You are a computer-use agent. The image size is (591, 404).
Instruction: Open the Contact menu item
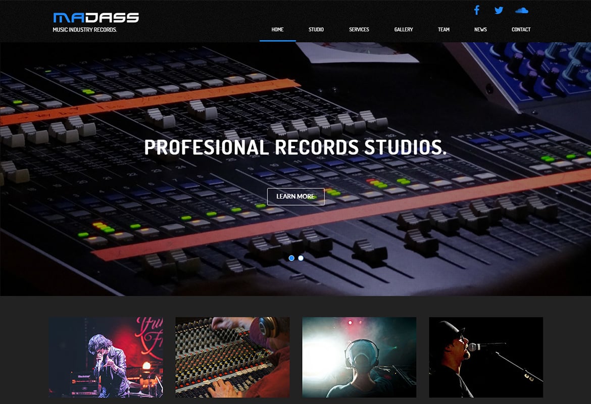pyautogui.click(x=521, y=29)
